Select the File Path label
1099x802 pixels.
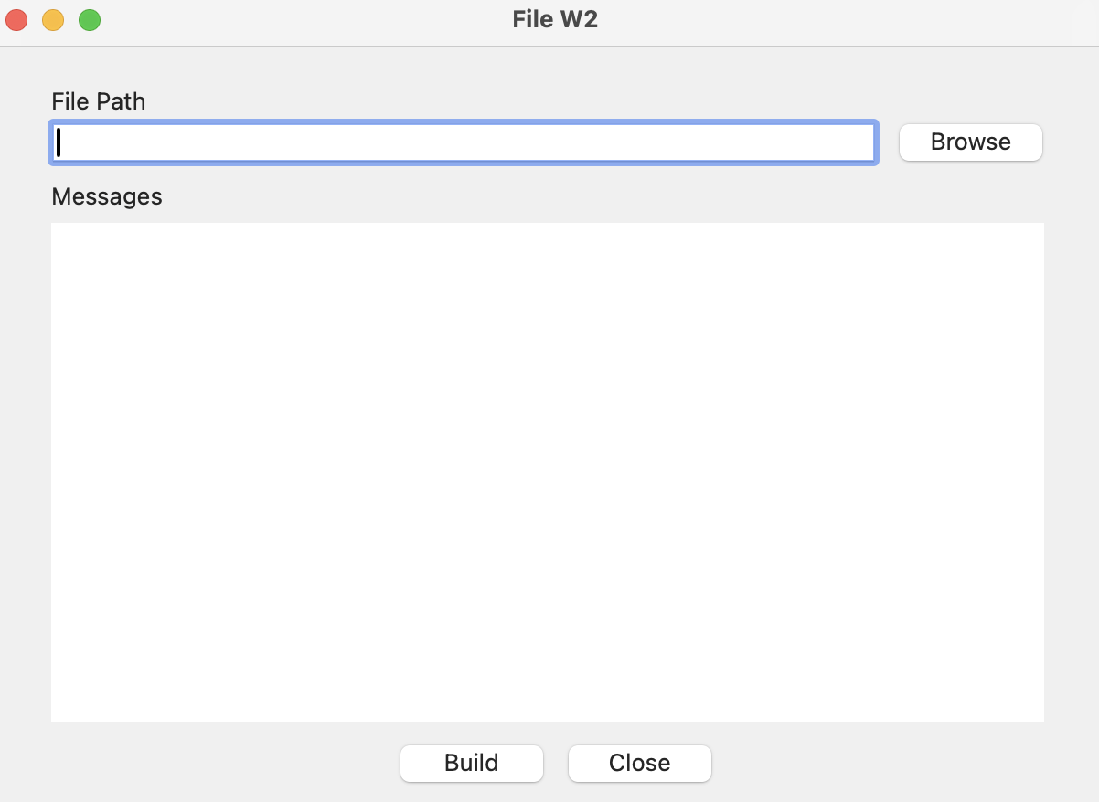(x=98, y=101)
